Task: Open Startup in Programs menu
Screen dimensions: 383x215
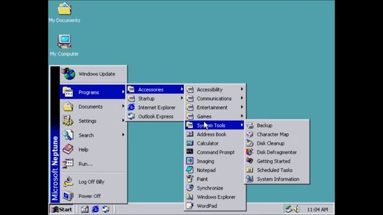Action: 155,99
